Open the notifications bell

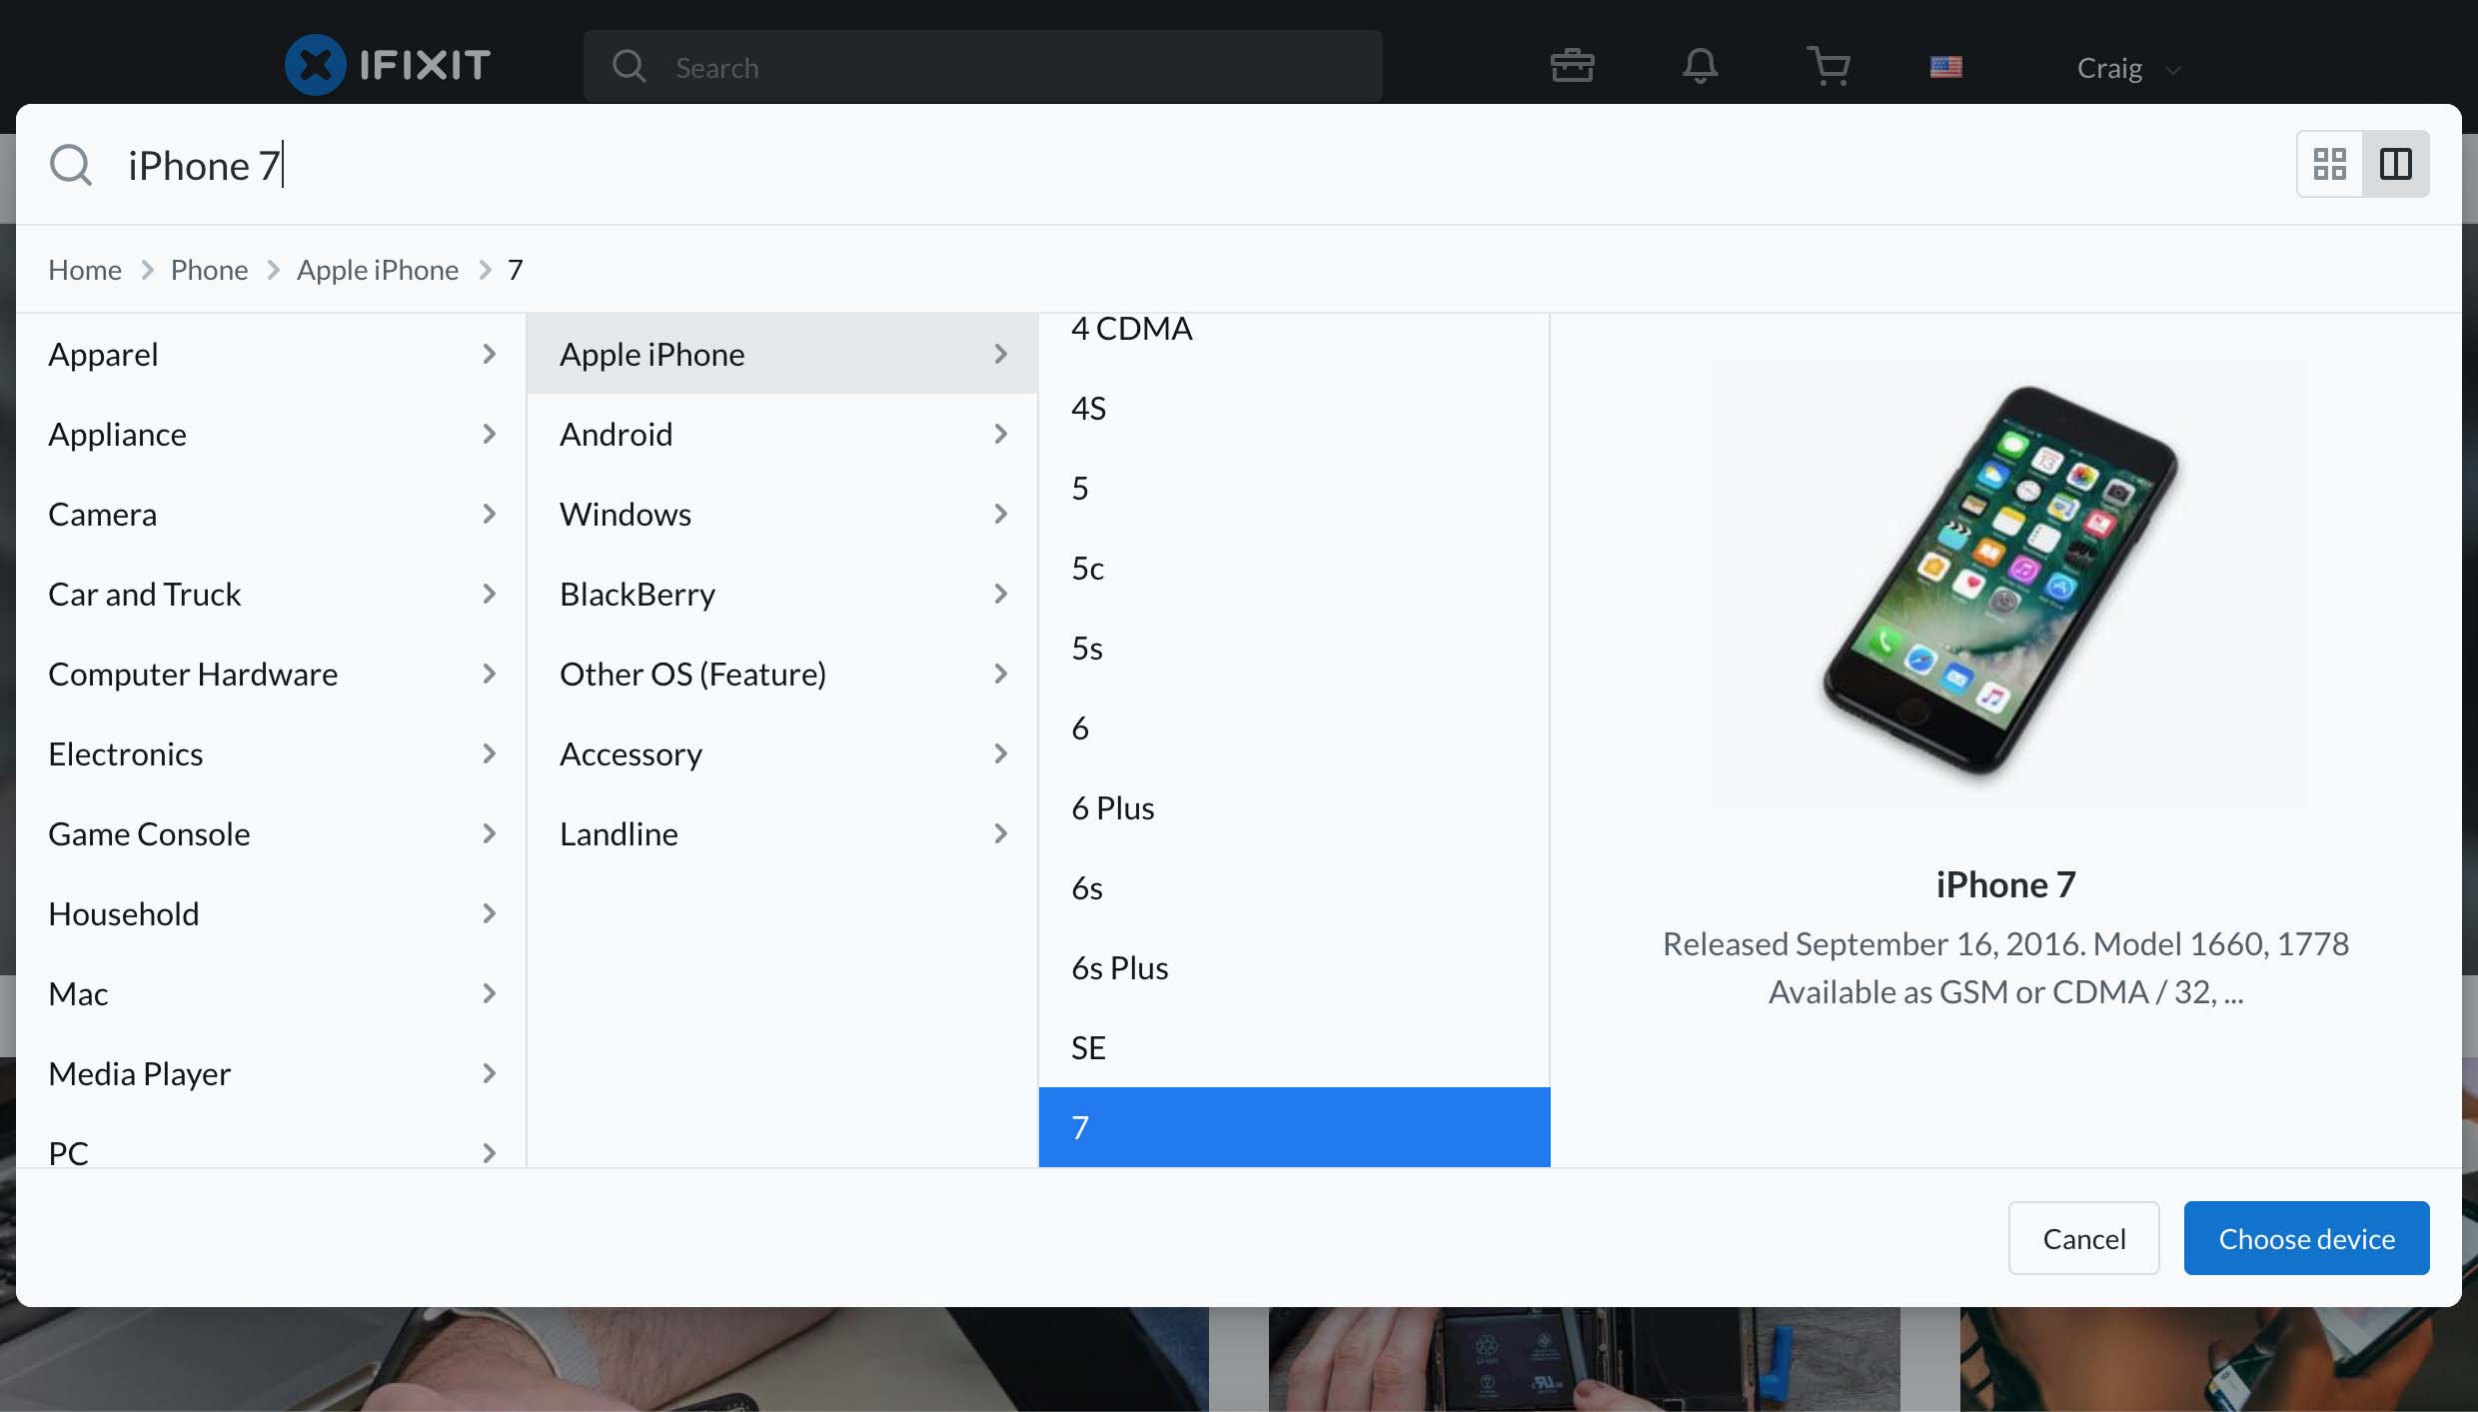1700,66
